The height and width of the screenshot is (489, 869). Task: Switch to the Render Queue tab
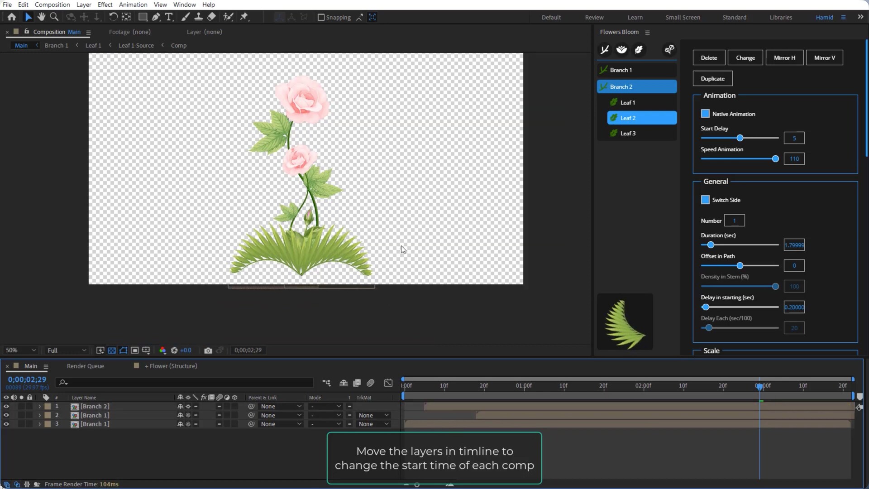(x=85, y=366)
